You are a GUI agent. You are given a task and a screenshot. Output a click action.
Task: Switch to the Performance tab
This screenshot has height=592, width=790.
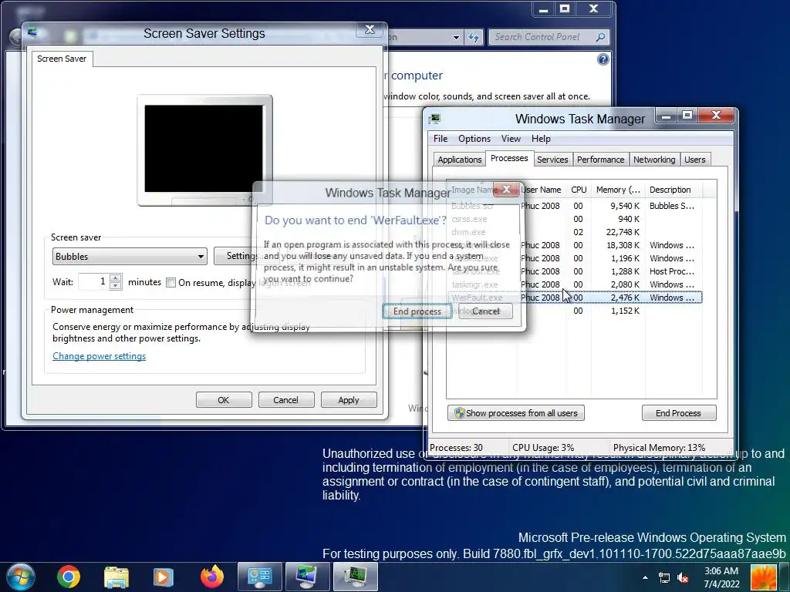point(600,160)
